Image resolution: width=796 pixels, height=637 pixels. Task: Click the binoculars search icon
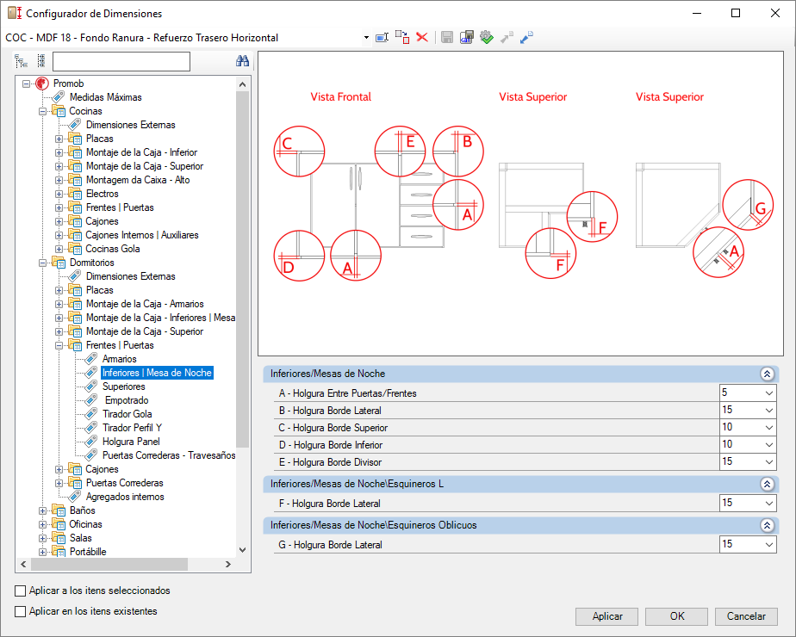click(x=242, y=61)
